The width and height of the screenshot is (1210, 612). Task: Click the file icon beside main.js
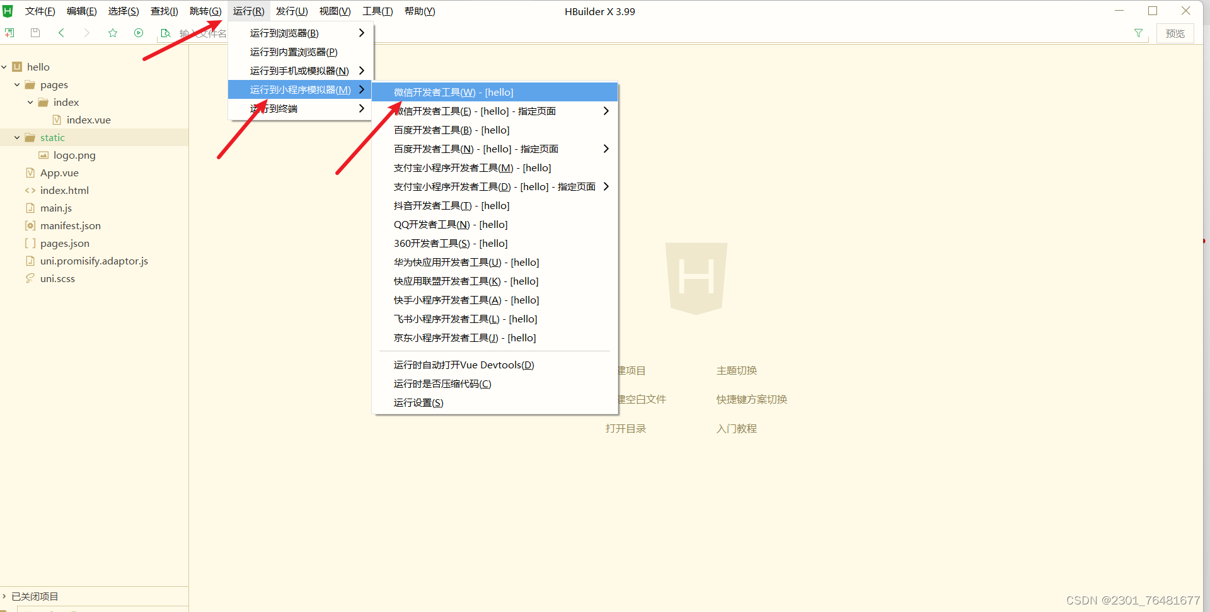click(30, 208)
